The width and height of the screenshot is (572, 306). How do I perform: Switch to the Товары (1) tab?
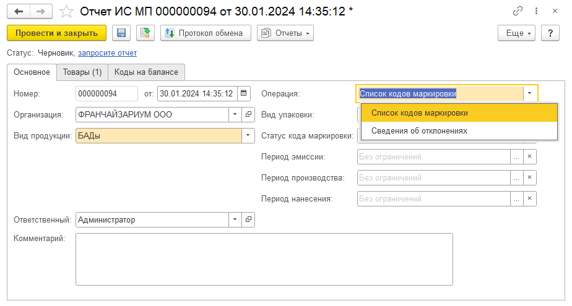[x=82, y=72]
